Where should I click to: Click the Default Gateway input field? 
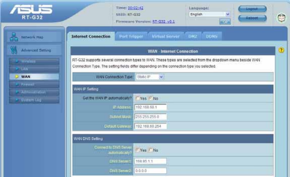point(151,126)
